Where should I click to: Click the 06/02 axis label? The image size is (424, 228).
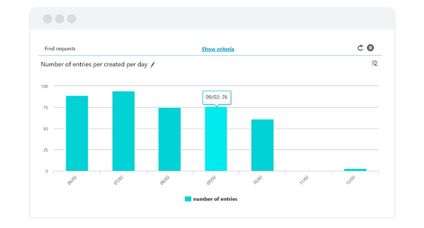[72, 180]
